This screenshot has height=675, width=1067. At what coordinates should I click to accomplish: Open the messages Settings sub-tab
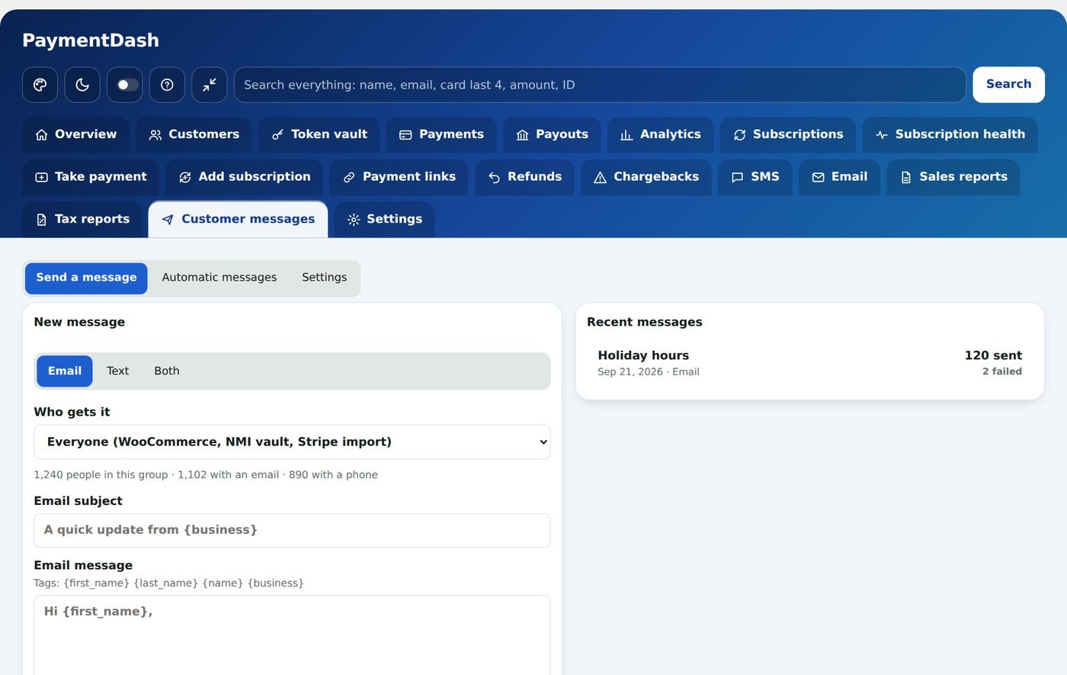tap(324, 278)
